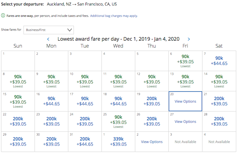The height and width of the screenshot is (153, 237).
Task: Pick December 19 fare 200k +$39.05
Action: coord(152,101)
